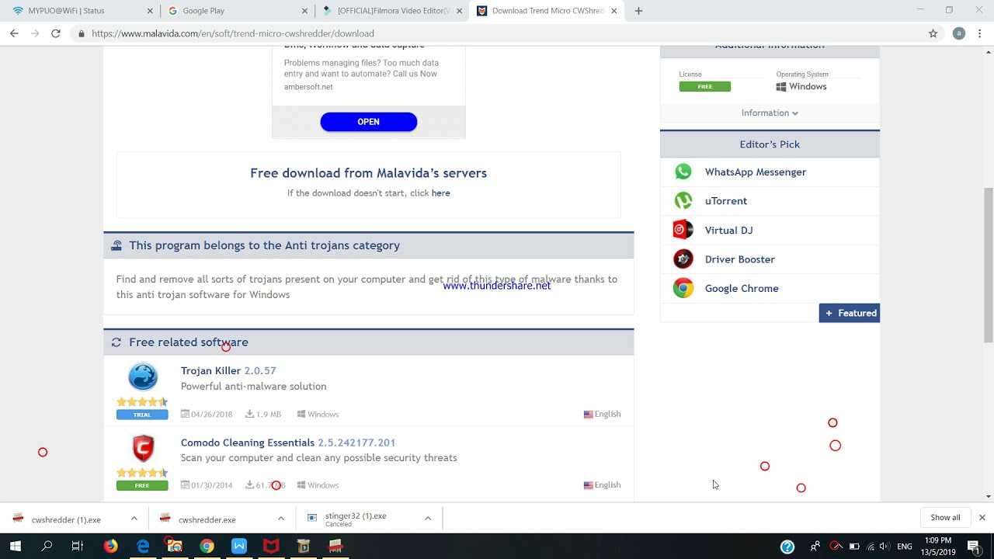Screen dimensions: 994x559
Task: Click the Driver Booster icon
Action: [683, 259]
